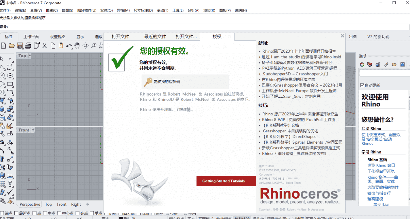Click the Pan hand icon in the toolbar

(77, 45)
